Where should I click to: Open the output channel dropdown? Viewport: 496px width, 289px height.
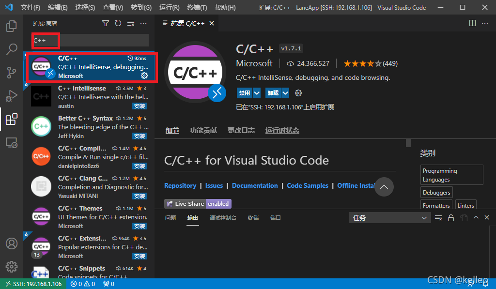pos(390,218)
